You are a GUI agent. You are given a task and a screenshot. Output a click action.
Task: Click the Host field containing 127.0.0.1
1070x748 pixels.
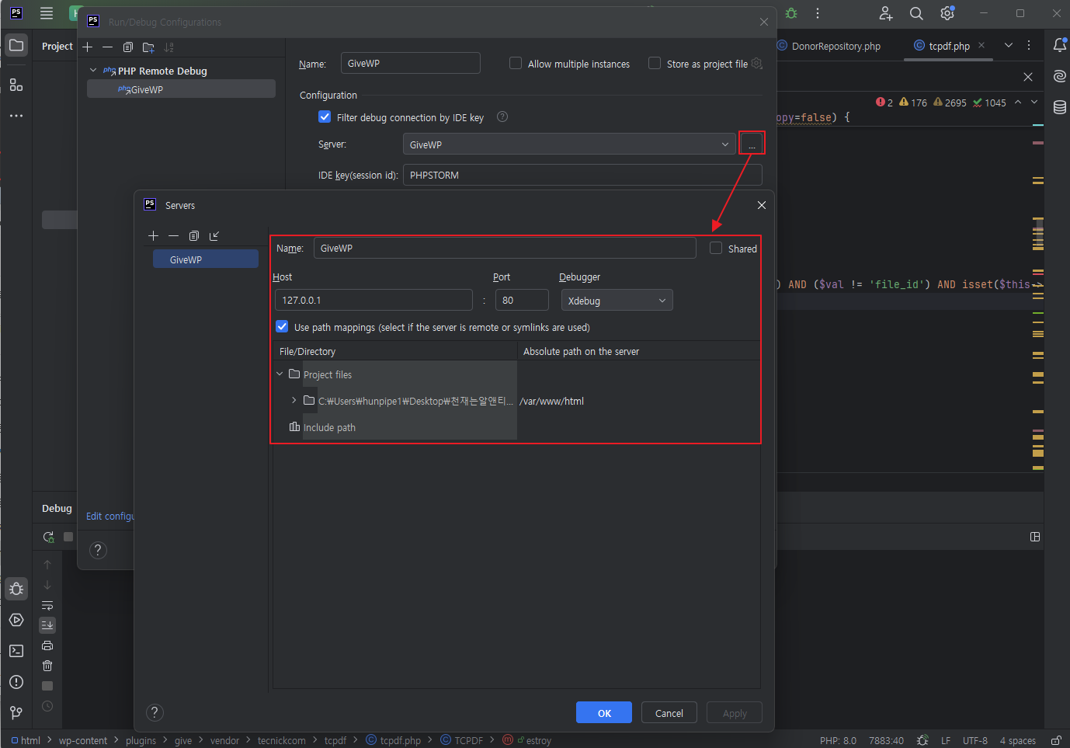click(373, 300)
